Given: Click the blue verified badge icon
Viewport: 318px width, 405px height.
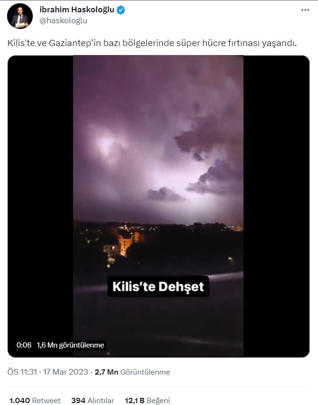Looking at the screenshot, I should pyautogui.click(x=121, y=10).
